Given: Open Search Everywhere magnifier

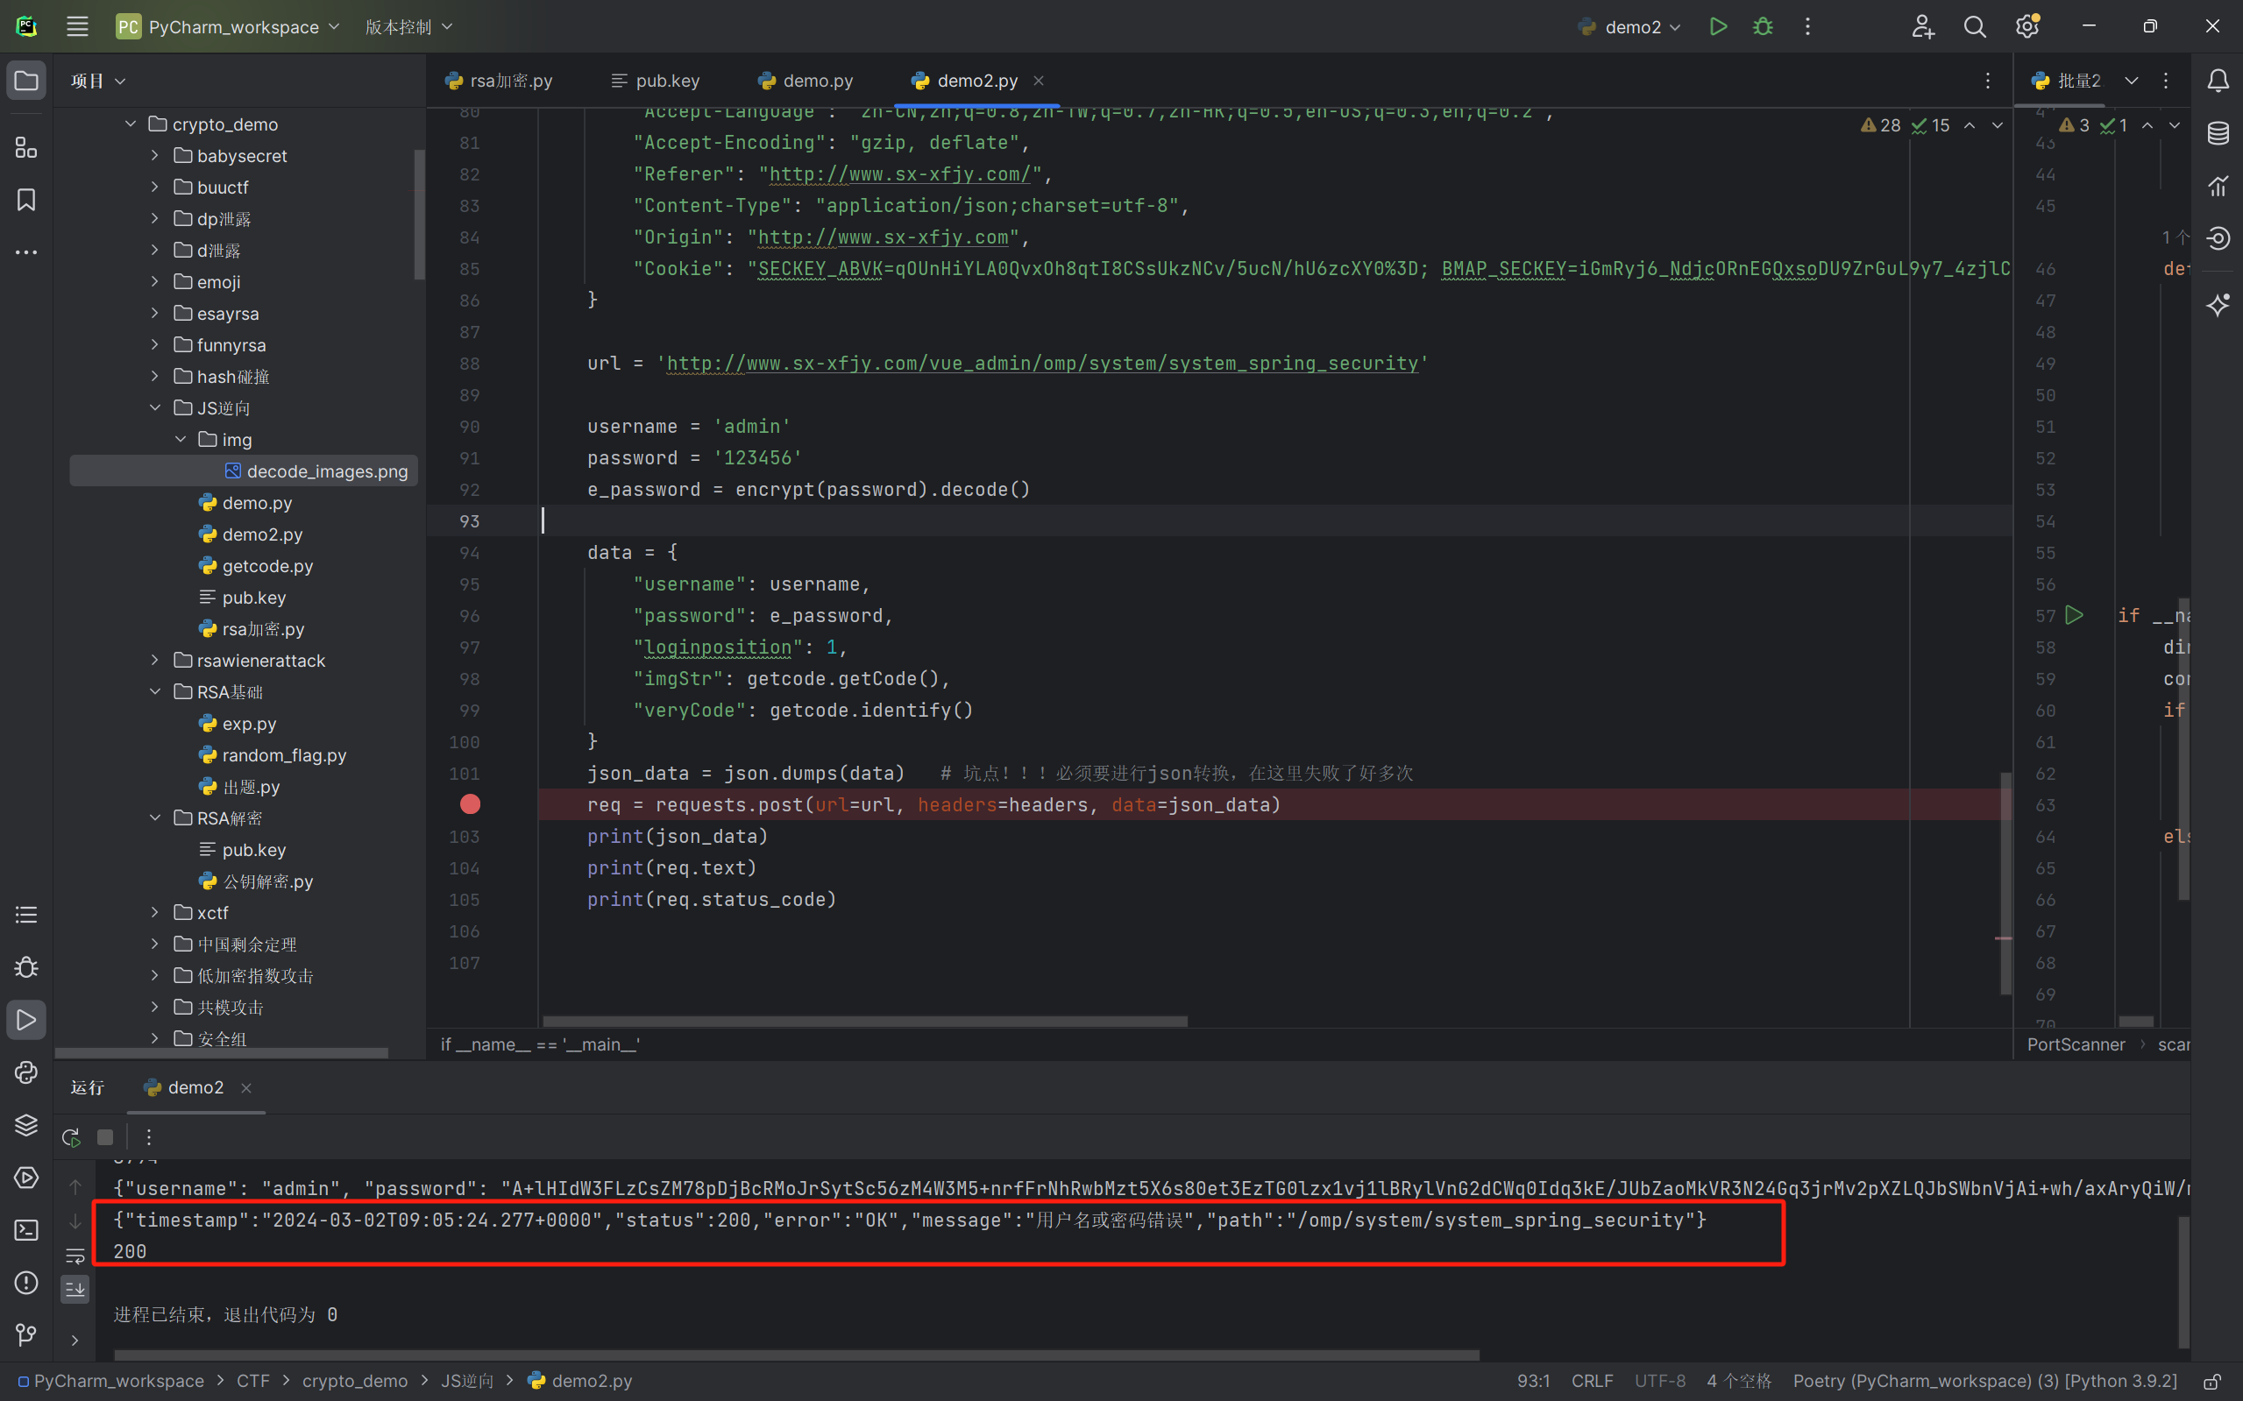Looking at the screenshot, I should point(1975,27).
